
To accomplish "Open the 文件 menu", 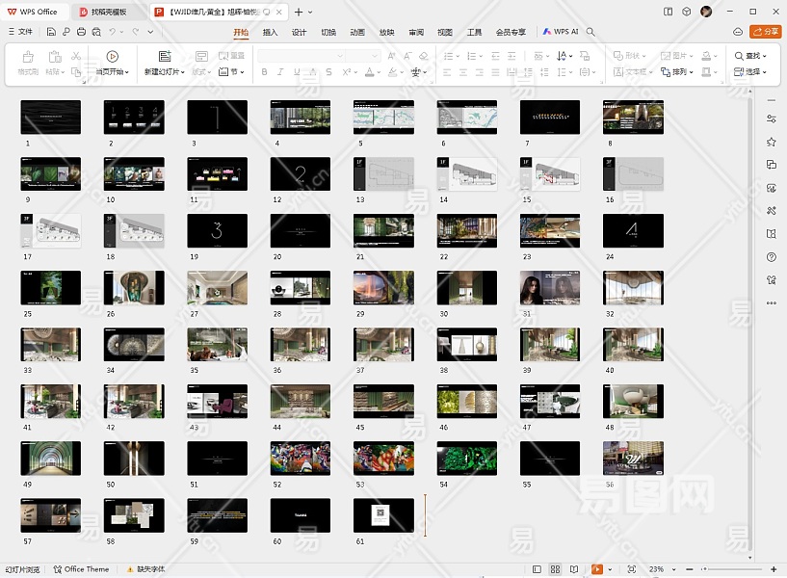I will (21, 32).
